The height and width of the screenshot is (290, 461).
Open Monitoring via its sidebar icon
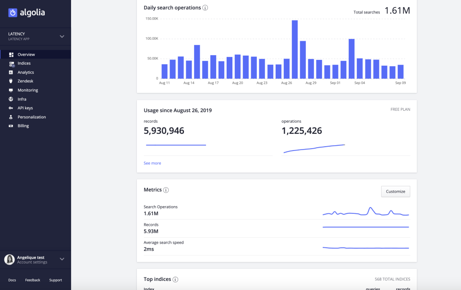pos(11,90)
